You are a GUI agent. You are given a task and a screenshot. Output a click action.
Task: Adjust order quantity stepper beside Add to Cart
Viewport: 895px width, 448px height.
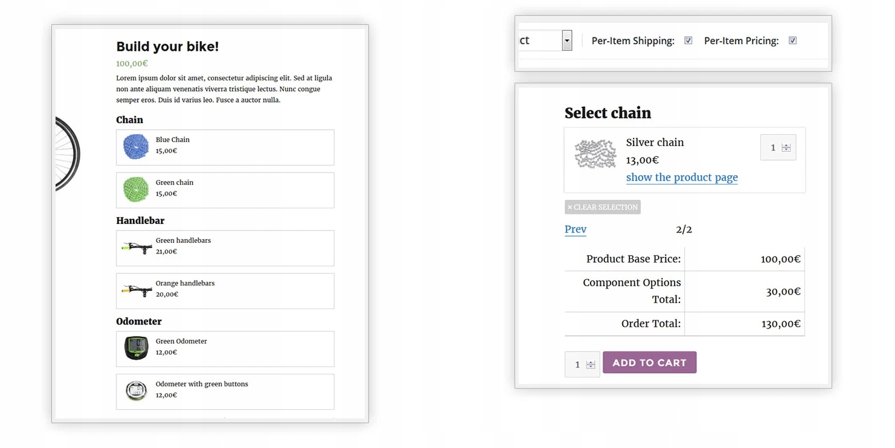tap(591, 365)
